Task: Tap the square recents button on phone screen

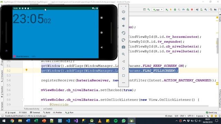Action: tap(102, 18)
